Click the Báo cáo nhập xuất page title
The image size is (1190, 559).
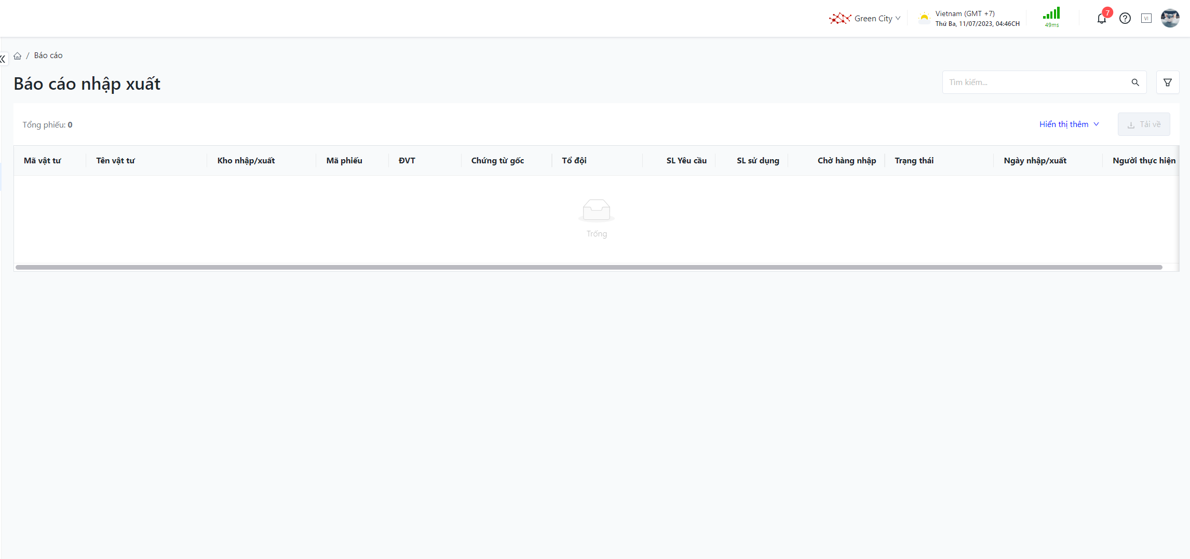(87, 84)
